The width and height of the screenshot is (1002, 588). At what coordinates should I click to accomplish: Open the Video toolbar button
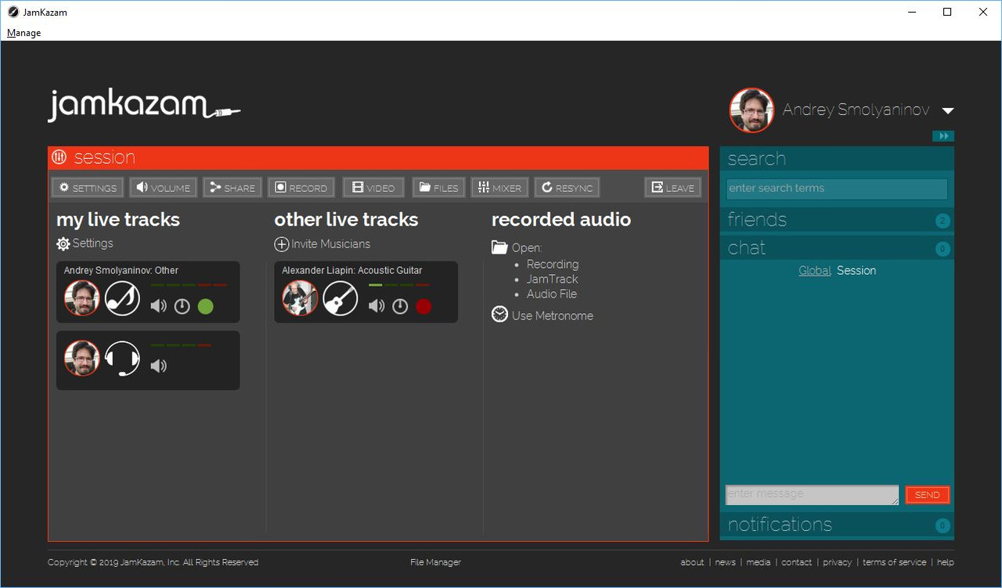tap(373, 188)
